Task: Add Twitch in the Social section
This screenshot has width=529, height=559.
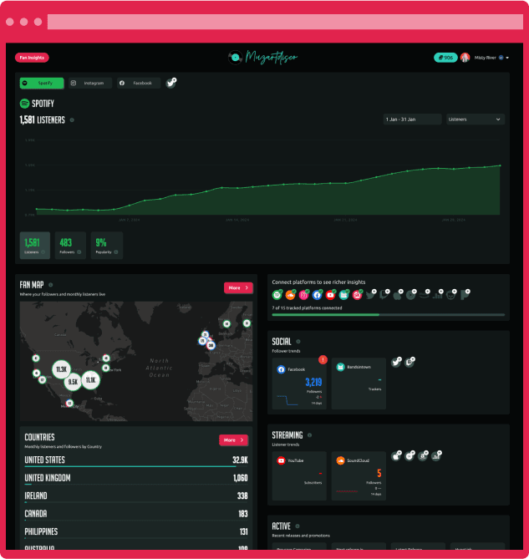Action: 410,362
